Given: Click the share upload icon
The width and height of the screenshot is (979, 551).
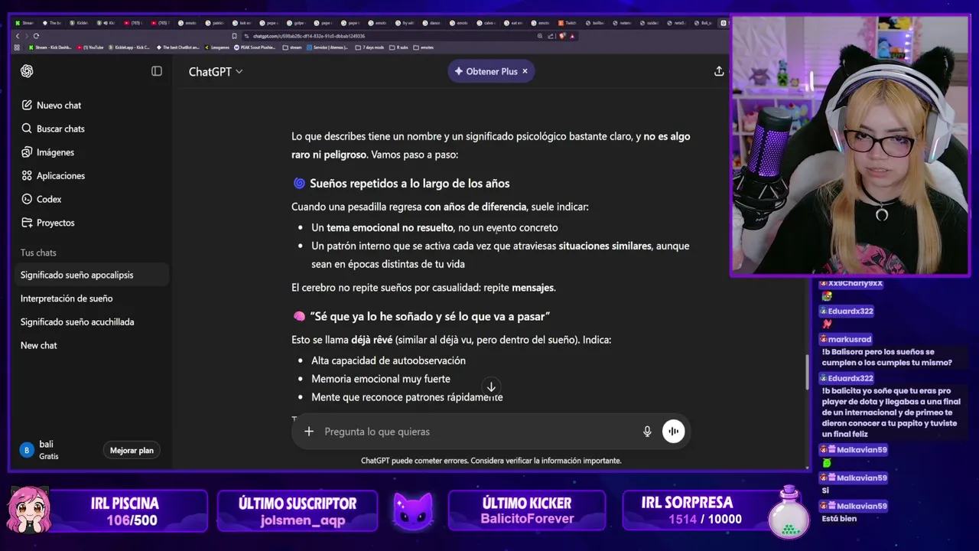Looking at the screenshot, I should click(719, 71).
